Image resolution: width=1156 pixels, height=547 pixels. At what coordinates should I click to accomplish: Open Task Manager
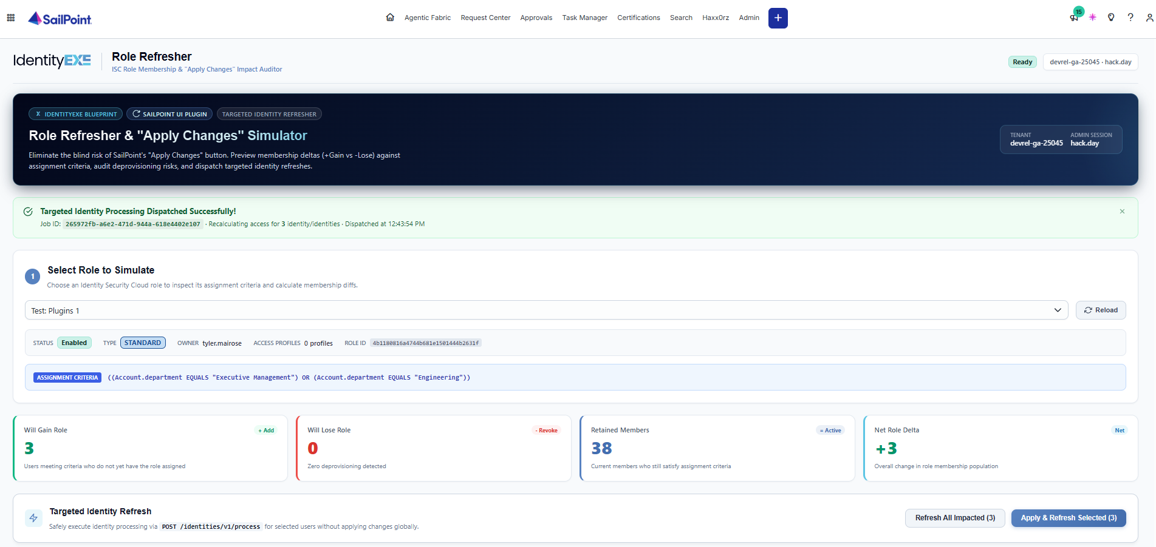tap(585, 18)
